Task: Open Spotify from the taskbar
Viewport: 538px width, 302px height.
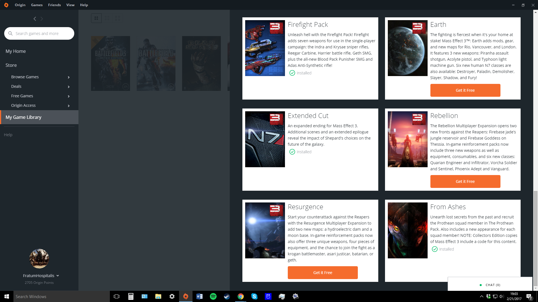Action: click(213, 296)
